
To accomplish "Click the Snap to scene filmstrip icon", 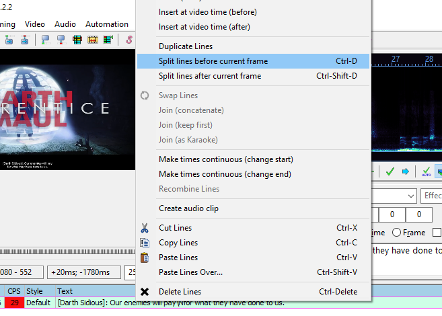I will 93,40.
